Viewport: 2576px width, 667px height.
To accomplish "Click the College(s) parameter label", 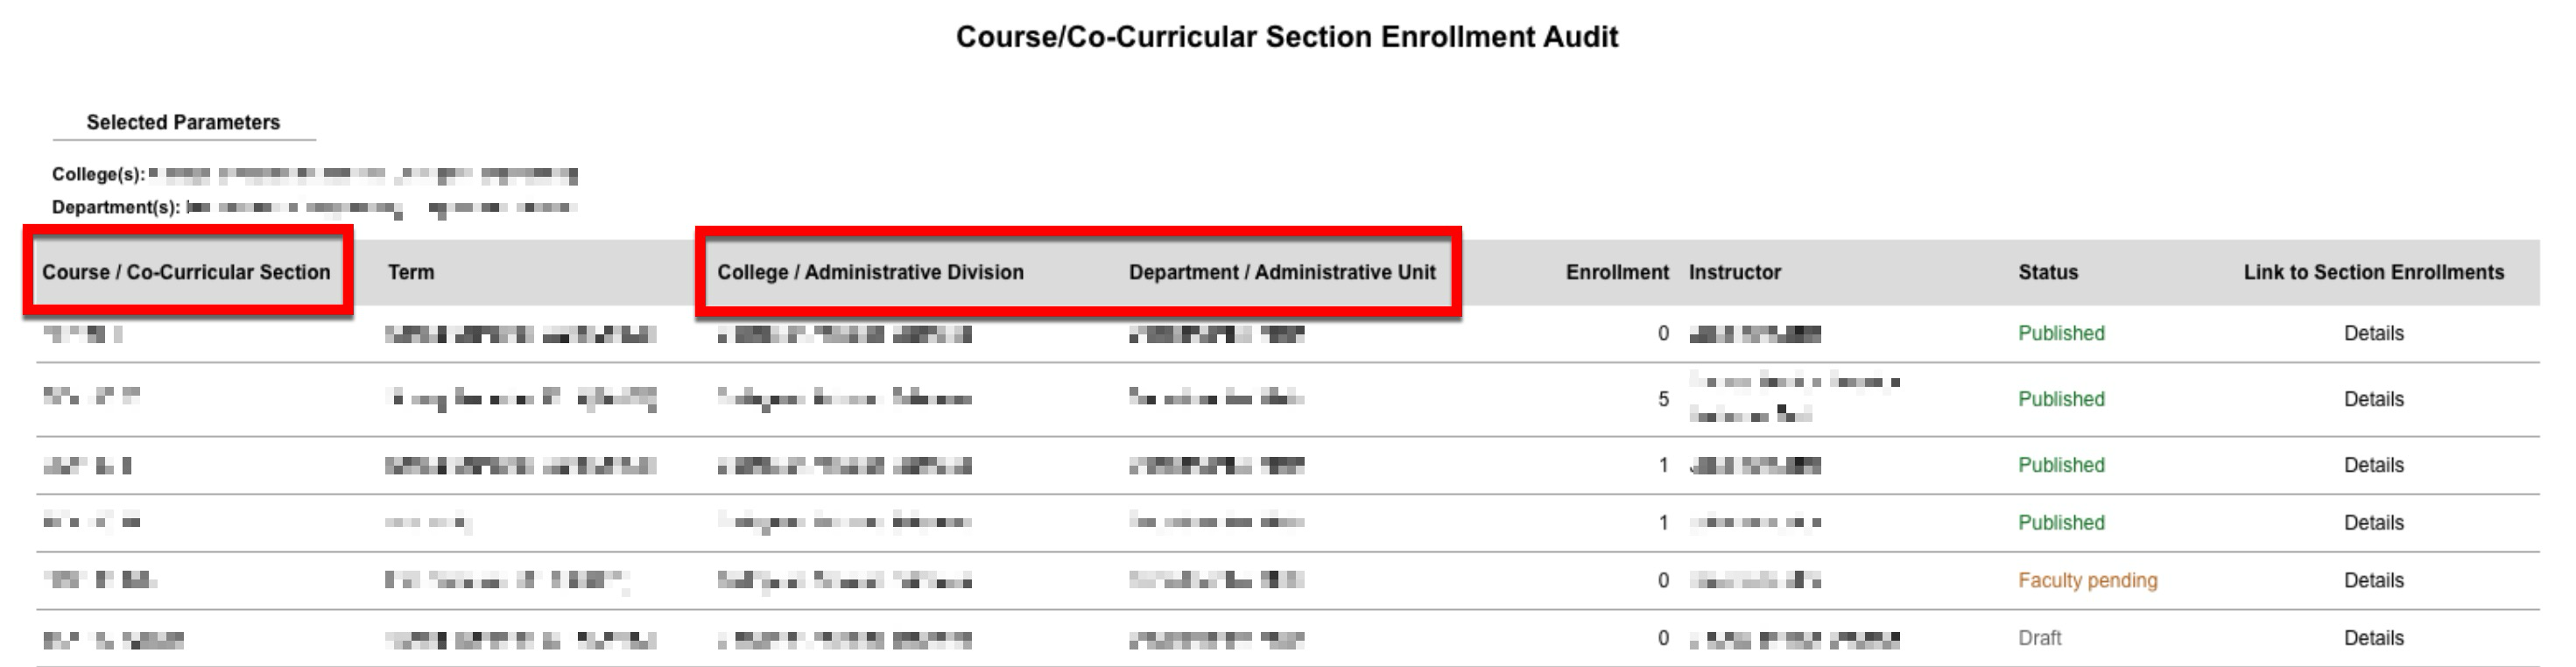I will 98,174.
